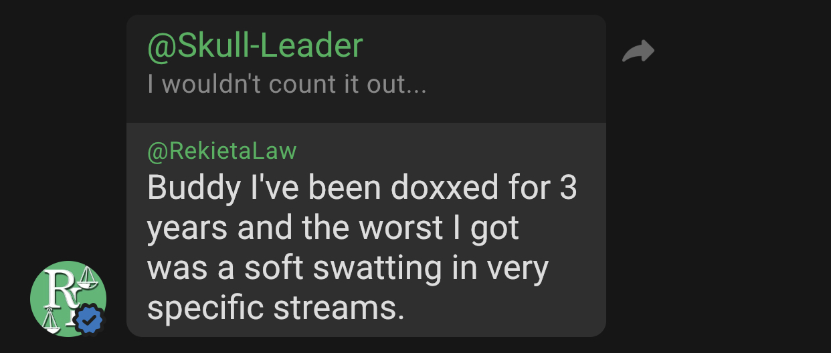Image resolution: width=831 pixels, height=353 pixels.
Task: Tap the white R scales-of-justice logo
Action: 64,297
